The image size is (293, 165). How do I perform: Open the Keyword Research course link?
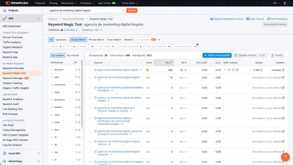click(x=227, y=19)
